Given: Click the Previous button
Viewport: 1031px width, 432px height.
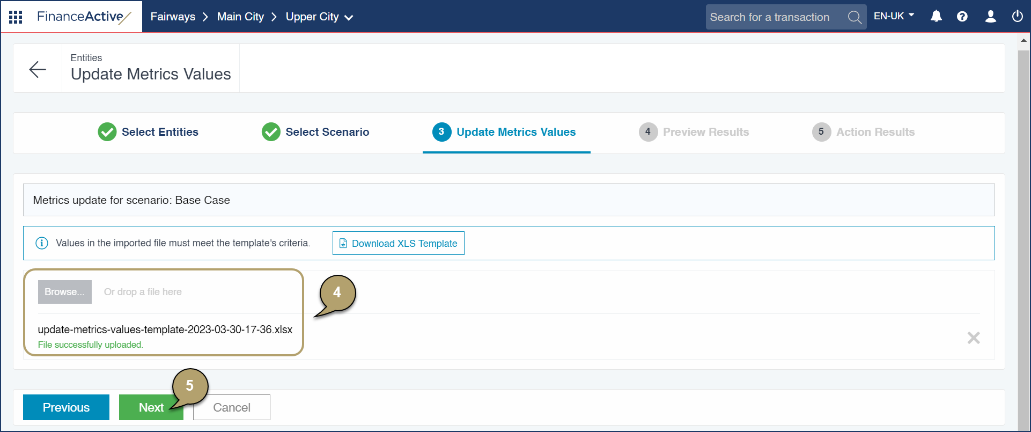Looking at the screenshot, I should [x=66, y=407].
